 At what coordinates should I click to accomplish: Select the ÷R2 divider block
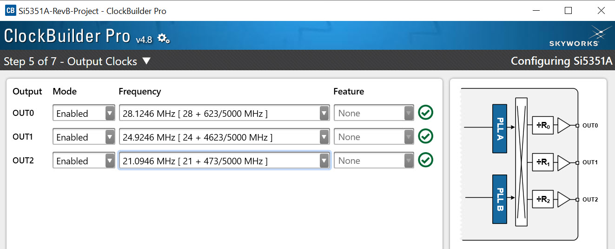[x=542, y=199]
